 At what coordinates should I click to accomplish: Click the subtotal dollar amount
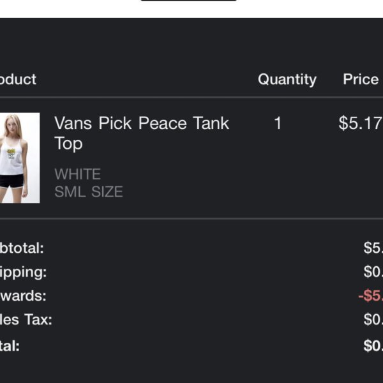tap(373, 248)
